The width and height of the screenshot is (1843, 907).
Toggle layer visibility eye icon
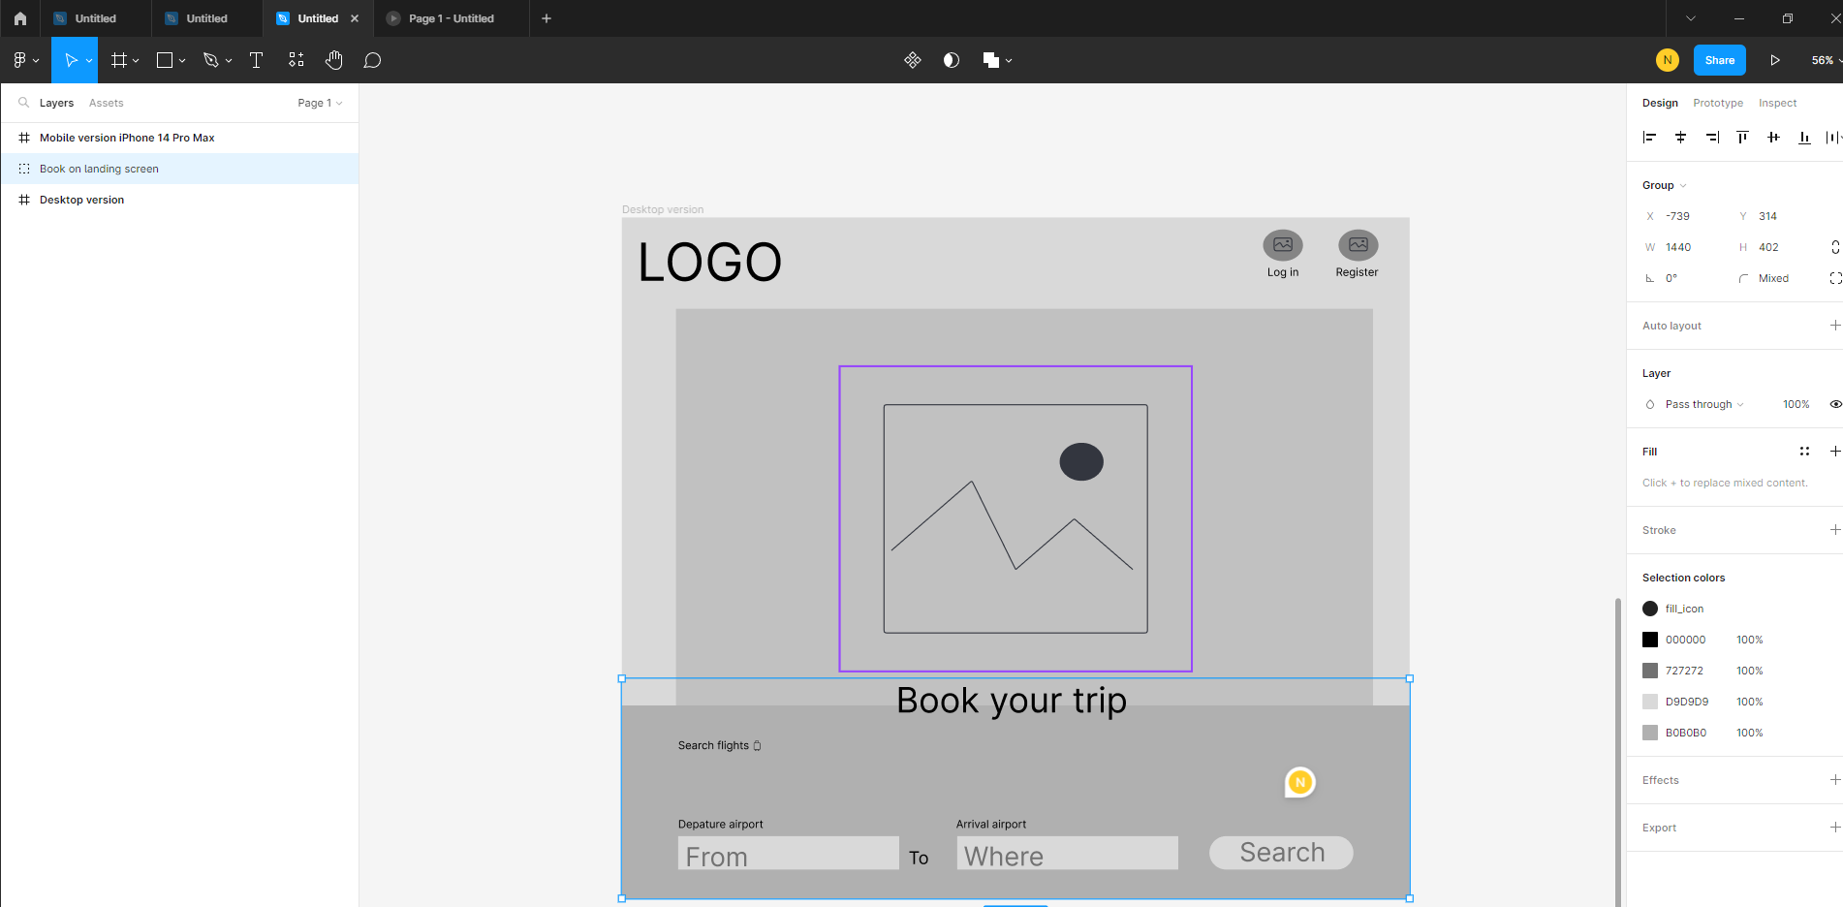(1834, 404)
